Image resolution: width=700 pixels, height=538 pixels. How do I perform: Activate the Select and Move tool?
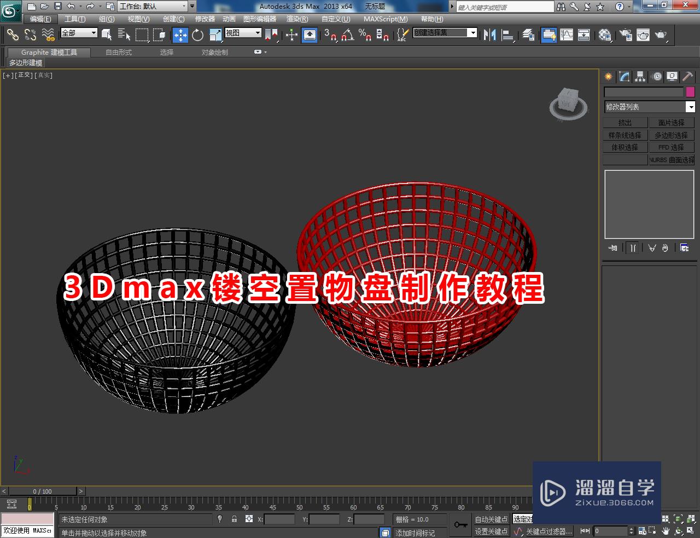(180, 35)
